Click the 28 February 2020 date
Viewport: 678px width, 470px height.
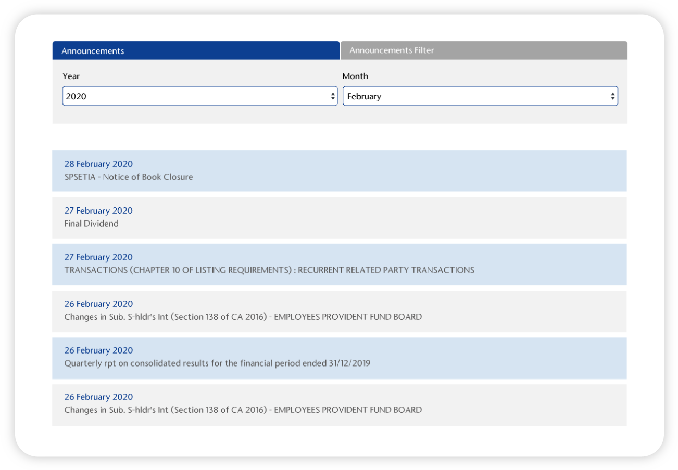point(98,164)
